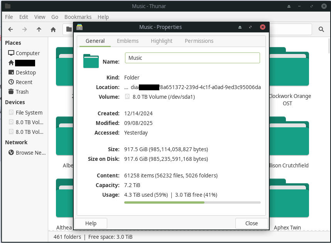Open the second 8.0 TB Volume device
The height and width of the screenshot is (243, 331).
pyautogui.click(x=26, y=132)
